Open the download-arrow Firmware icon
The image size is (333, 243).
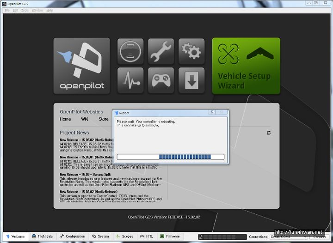tap(191, 80)
